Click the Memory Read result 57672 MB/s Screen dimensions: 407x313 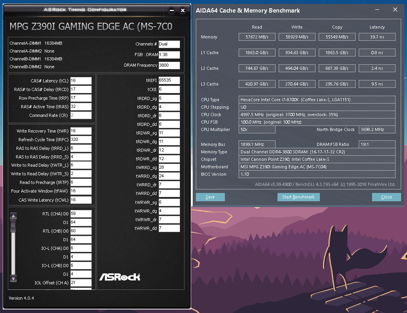pos(257,37)
